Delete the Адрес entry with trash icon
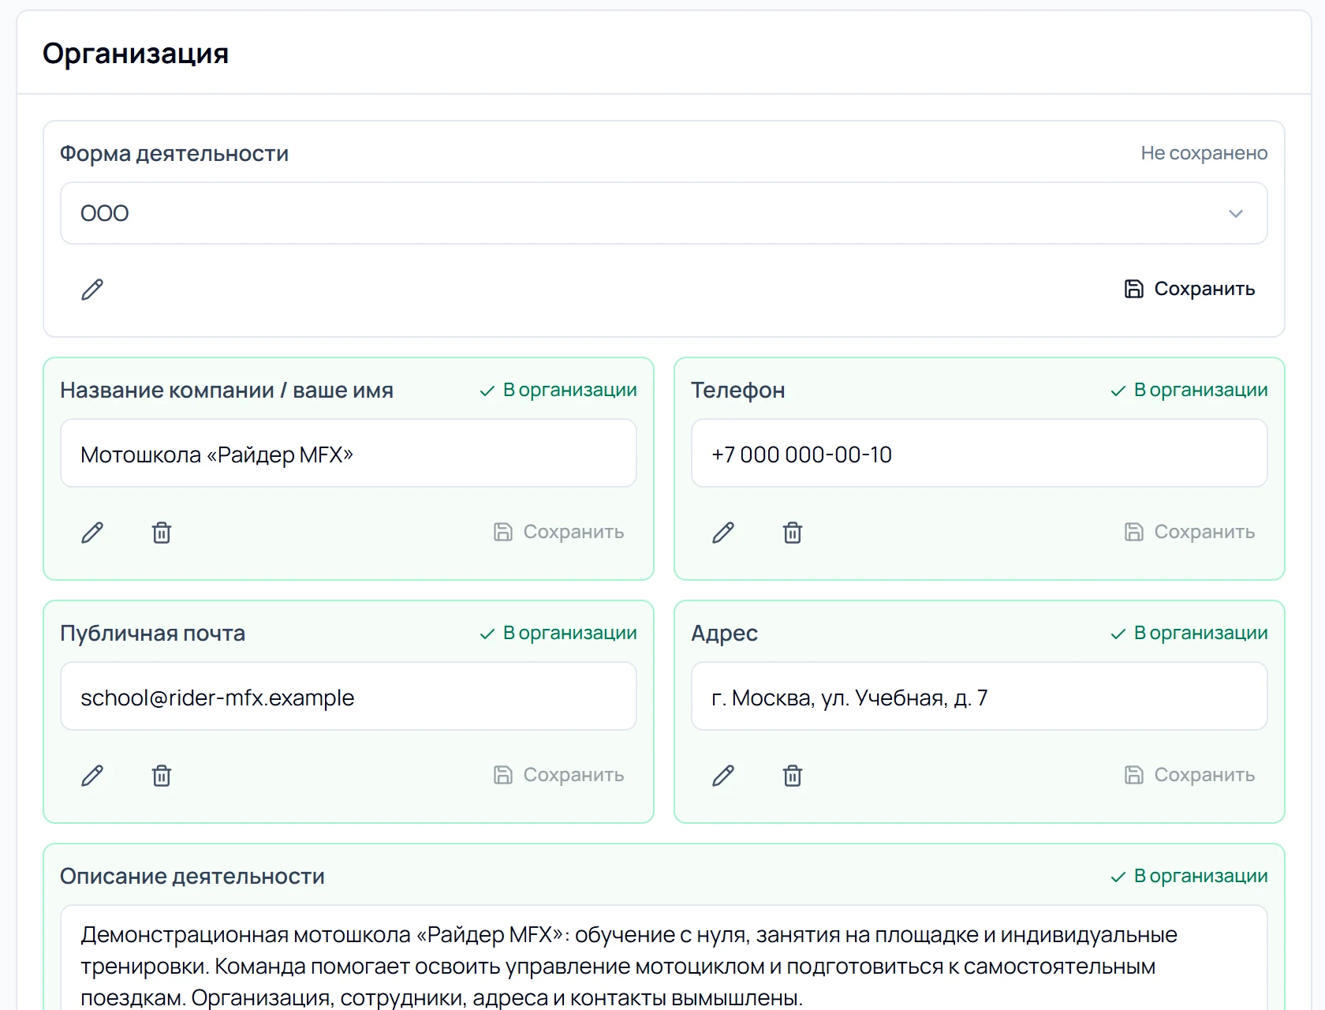Viewport: 1325px width, 1010px height. point(793,776)
